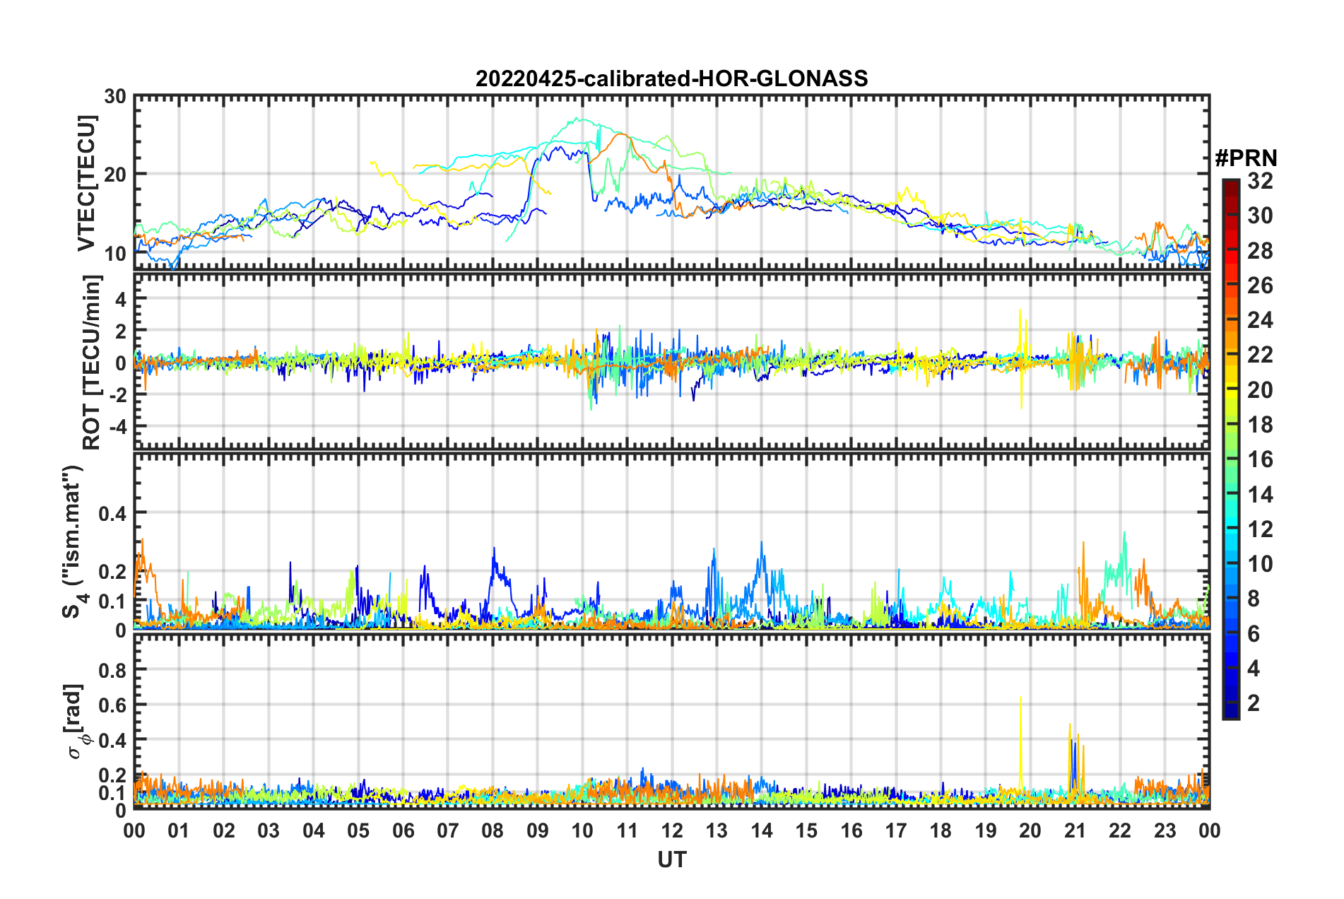Click colorbar tick label 32
This screenshot has height=899, width=1344.
point(1260,181)
